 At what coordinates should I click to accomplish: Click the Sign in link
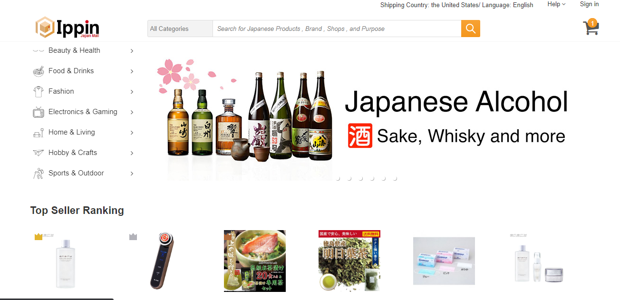click(x=589, y=4)
